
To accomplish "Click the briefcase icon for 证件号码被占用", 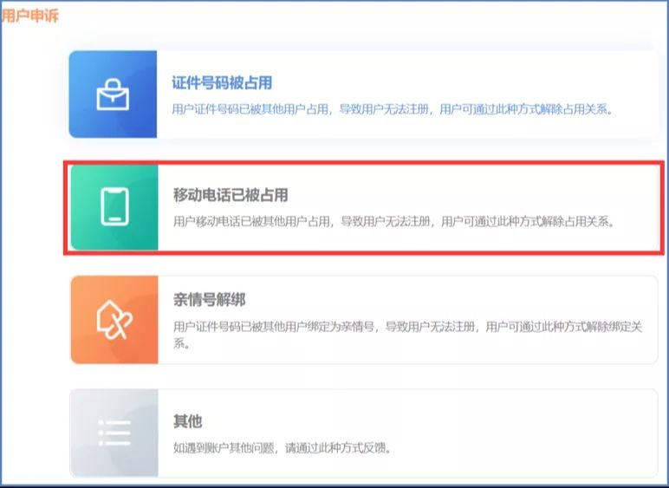I will [113, 94].
